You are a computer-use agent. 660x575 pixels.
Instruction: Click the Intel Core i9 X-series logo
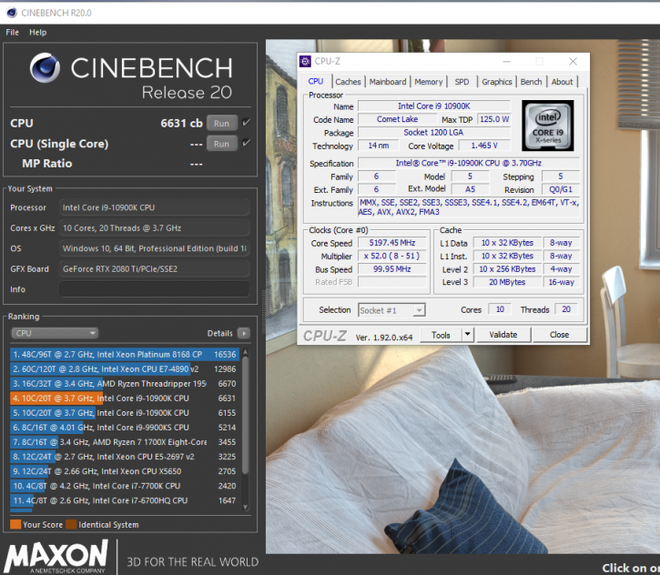point(548,126)
